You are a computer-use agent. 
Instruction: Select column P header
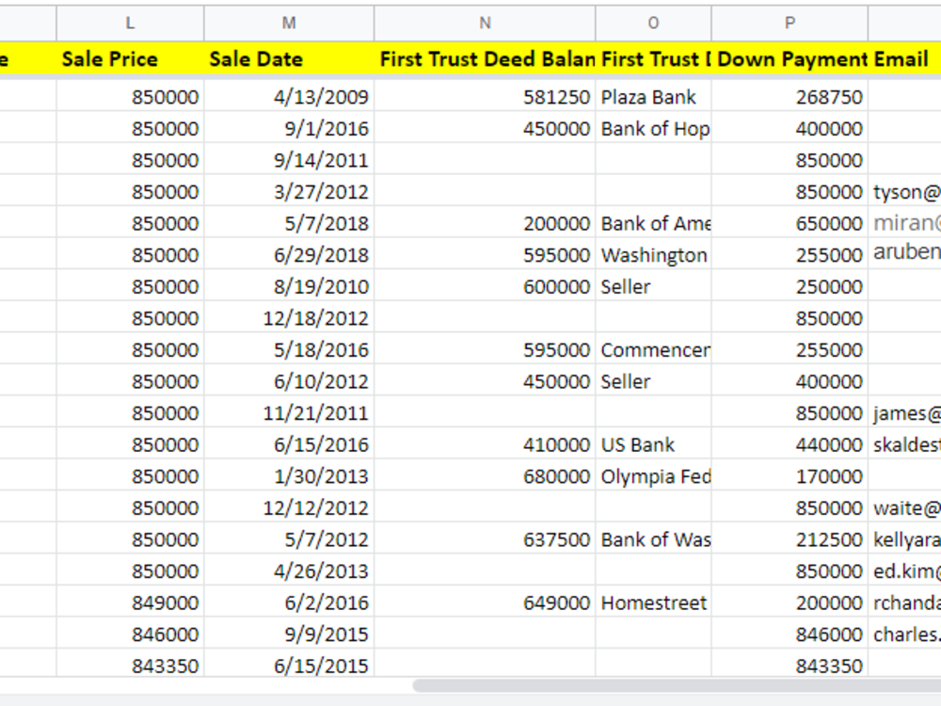point(789,23)
